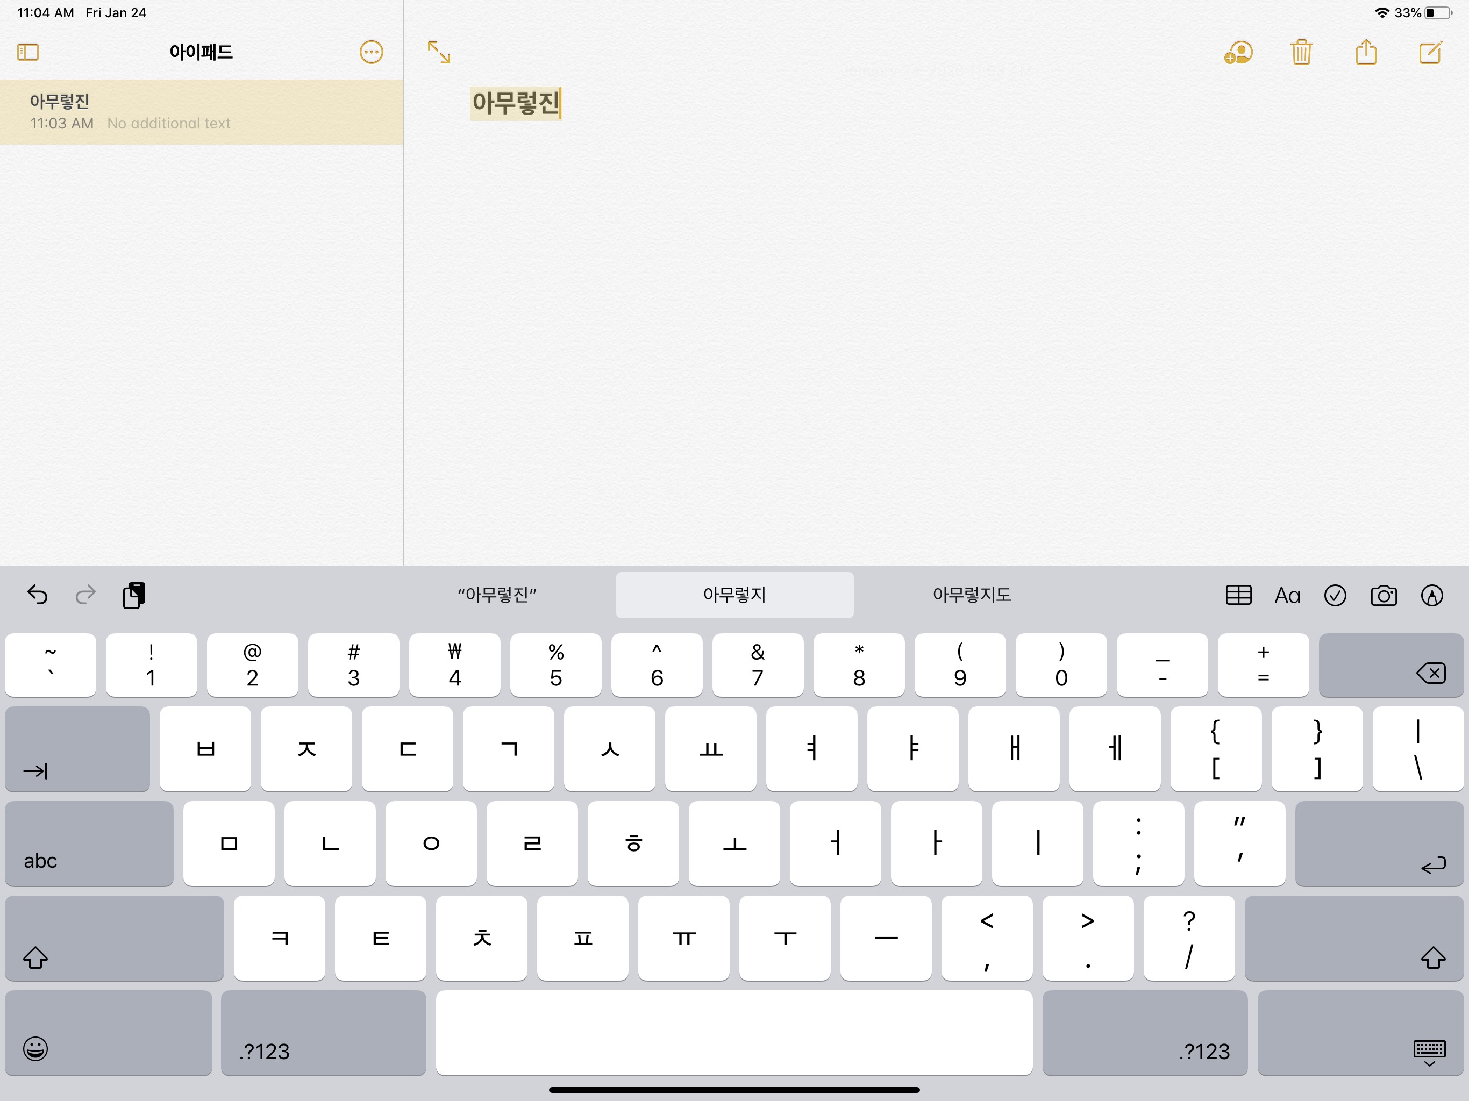This screenshot has width=1469, height=1101.
Task: Delete note with the trash icon
Action: 1301,52
